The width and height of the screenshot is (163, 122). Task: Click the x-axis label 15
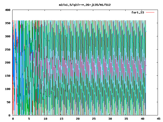(61, 119)
